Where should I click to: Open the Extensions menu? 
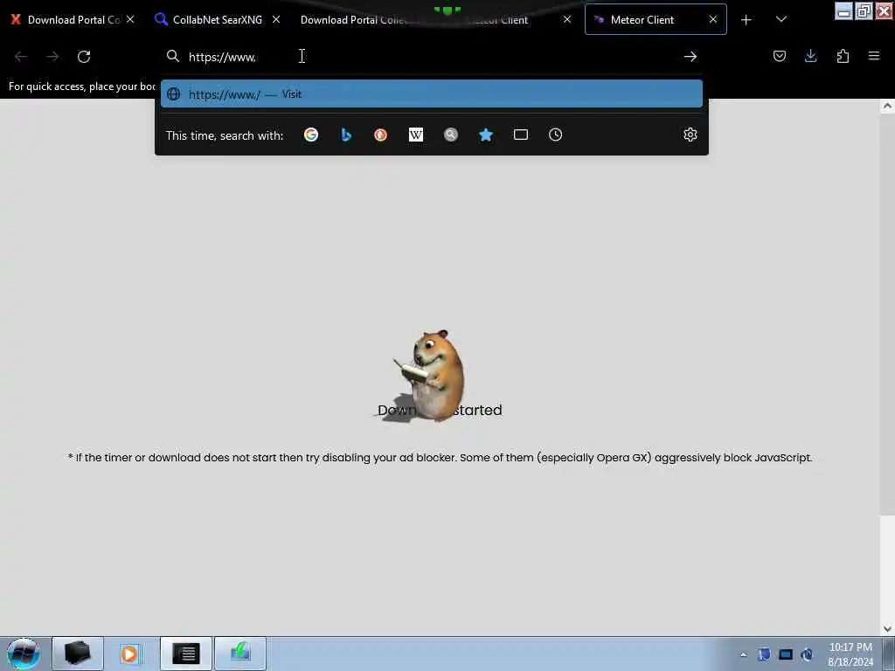[843, 56]
